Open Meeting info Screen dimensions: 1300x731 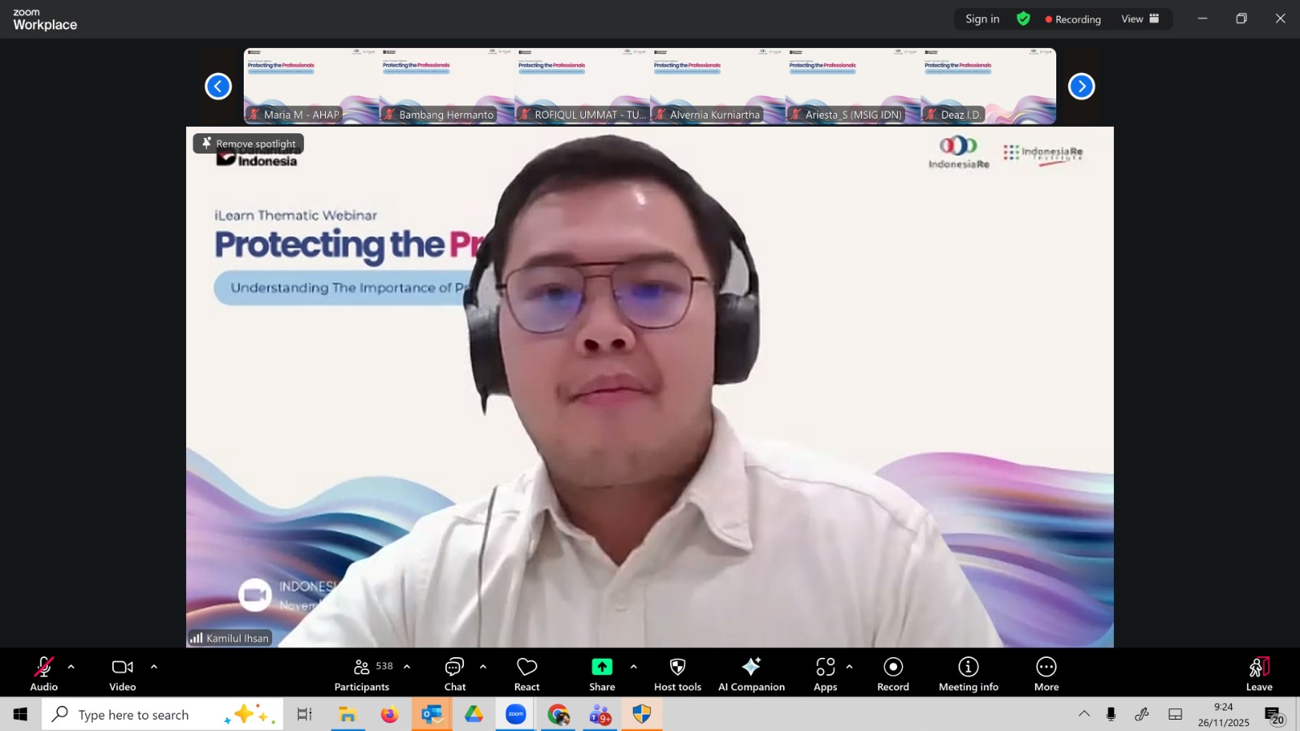968,674
